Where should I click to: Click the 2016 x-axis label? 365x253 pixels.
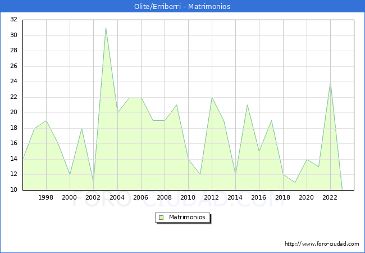pos(259,197)
